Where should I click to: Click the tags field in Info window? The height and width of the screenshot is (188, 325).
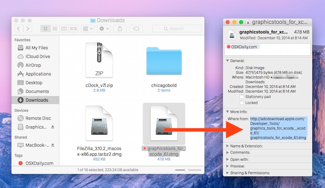coord(268,49)
